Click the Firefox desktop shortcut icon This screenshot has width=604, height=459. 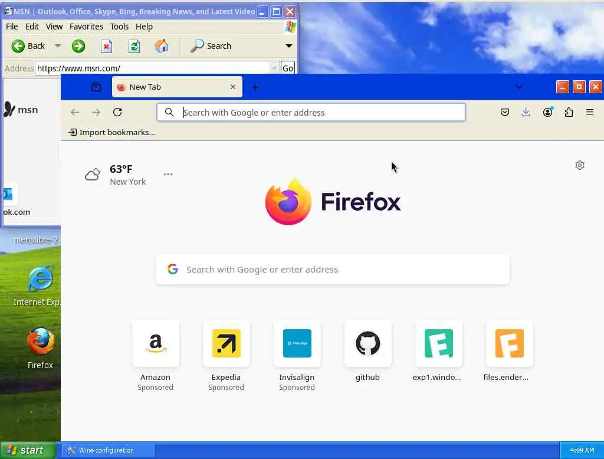pyautogui.click(x=41, y=342)
